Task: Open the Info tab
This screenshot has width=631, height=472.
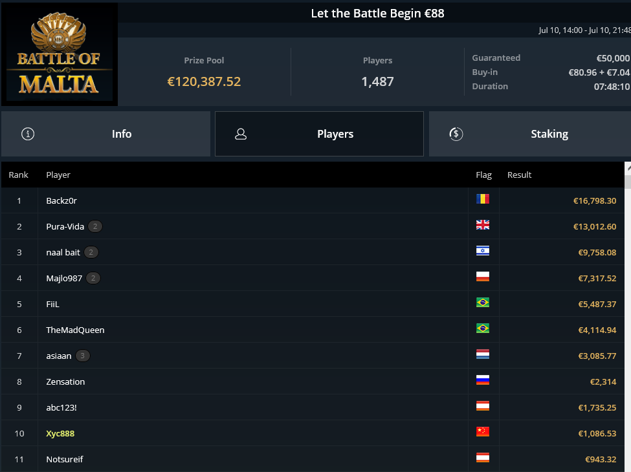Action: 106,134
